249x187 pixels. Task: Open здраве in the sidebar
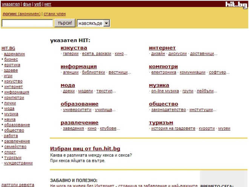click(11, 70)
